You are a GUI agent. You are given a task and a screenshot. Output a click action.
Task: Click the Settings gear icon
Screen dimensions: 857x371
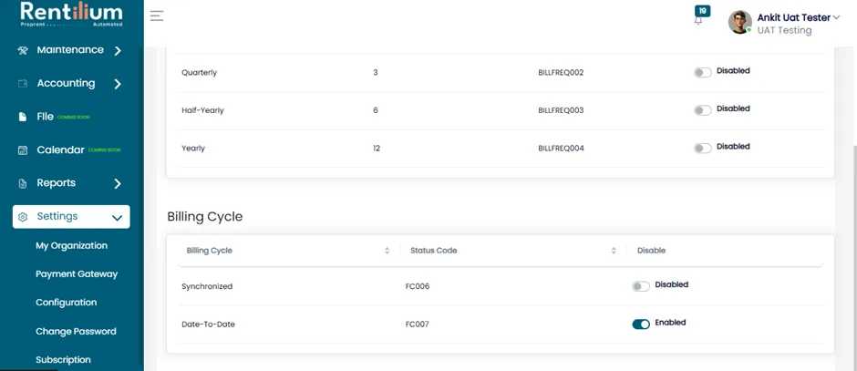coord(23,217)
